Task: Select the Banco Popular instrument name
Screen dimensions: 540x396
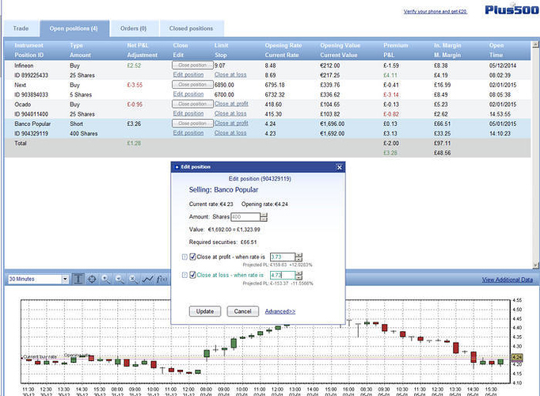Action: [32, 124]
